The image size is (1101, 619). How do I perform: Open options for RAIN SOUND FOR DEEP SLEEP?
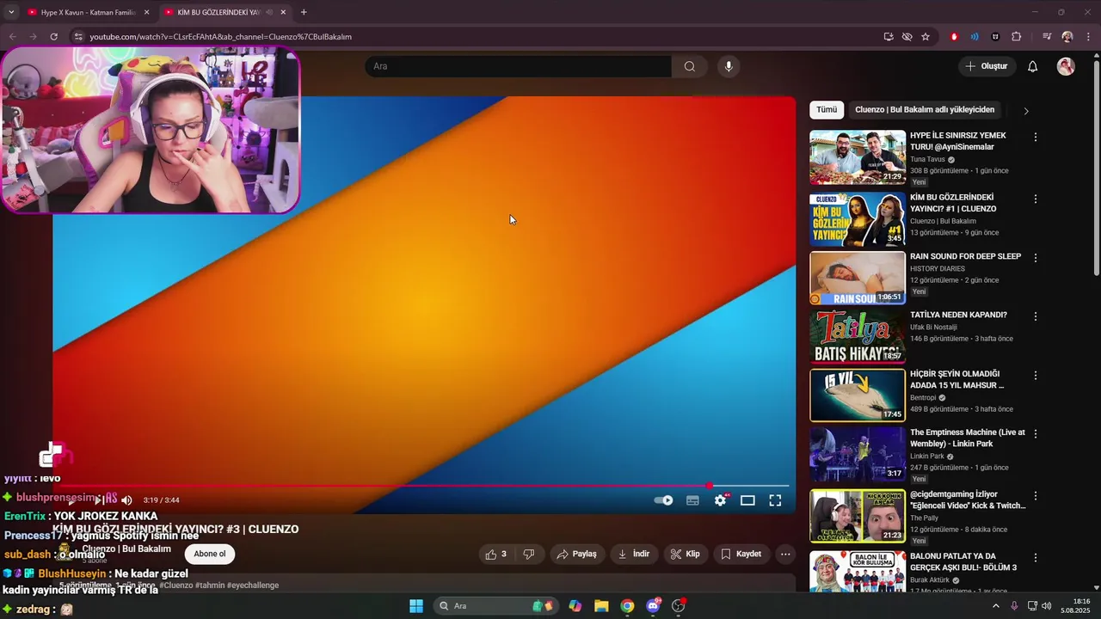tap(1036, 258)
